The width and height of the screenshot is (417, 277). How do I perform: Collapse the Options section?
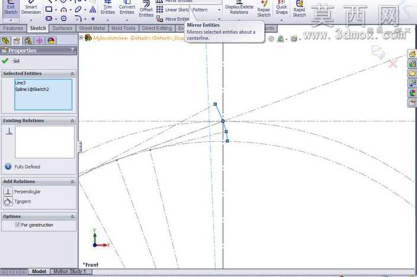72,217
